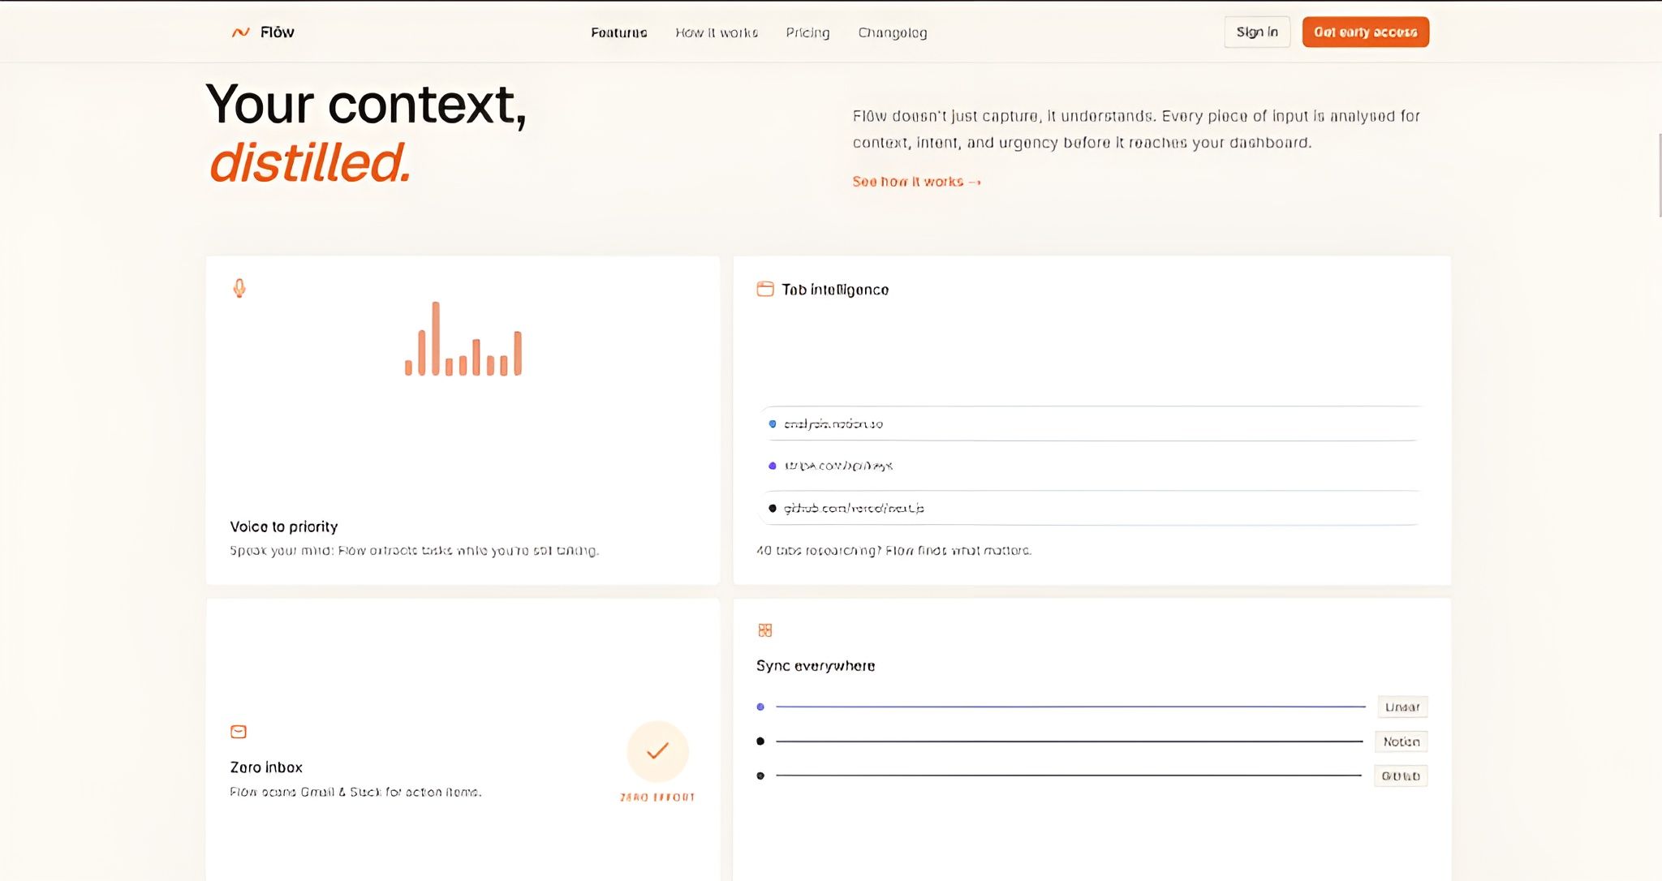Click the black dot beside github row
Image resolution: width=1662 pixels, height=881 pixels.
tap(773, 508)
